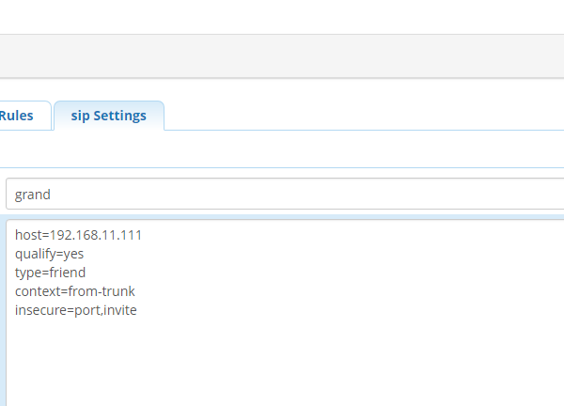Click the word "grand" in the name field

[33, 195]
